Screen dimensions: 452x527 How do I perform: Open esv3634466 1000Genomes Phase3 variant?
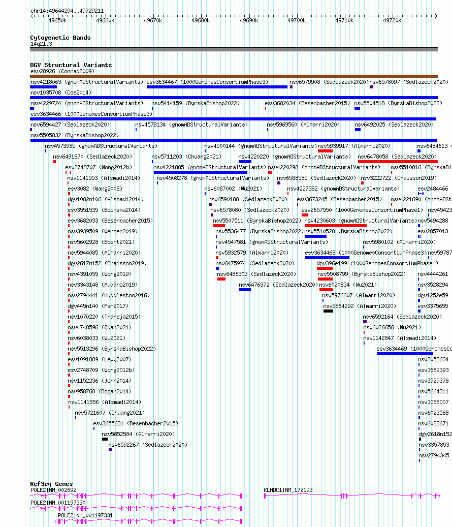[x=91, y=114]
